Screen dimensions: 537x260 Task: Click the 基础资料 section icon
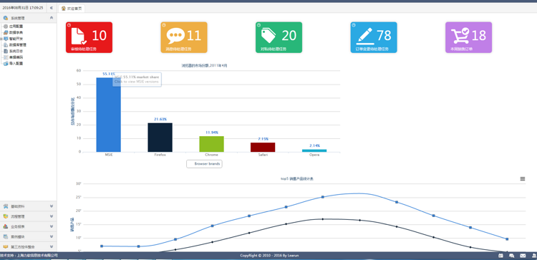[x=6, y=206]
